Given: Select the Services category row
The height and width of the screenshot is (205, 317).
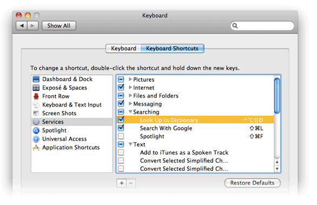Looking at the screenshot, I should click(x=72, y=122).
